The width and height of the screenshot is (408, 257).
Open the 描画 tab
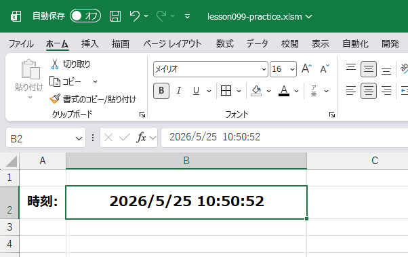coord(121,43)
